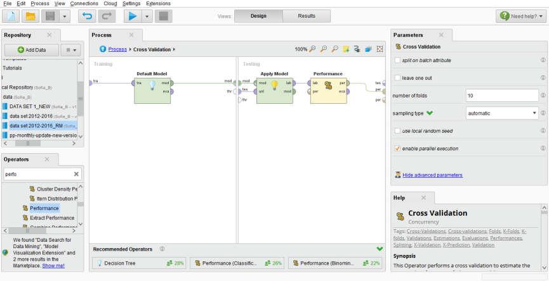Screen dimensions: 549x281
Task: Undo the last action
Action: [x=87, y=16]
